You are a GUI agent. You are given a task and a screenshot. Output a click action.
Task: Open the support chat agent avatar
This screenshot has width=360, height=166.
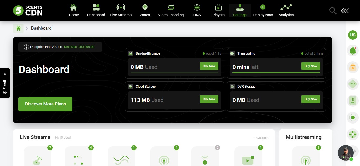(346, 153)
